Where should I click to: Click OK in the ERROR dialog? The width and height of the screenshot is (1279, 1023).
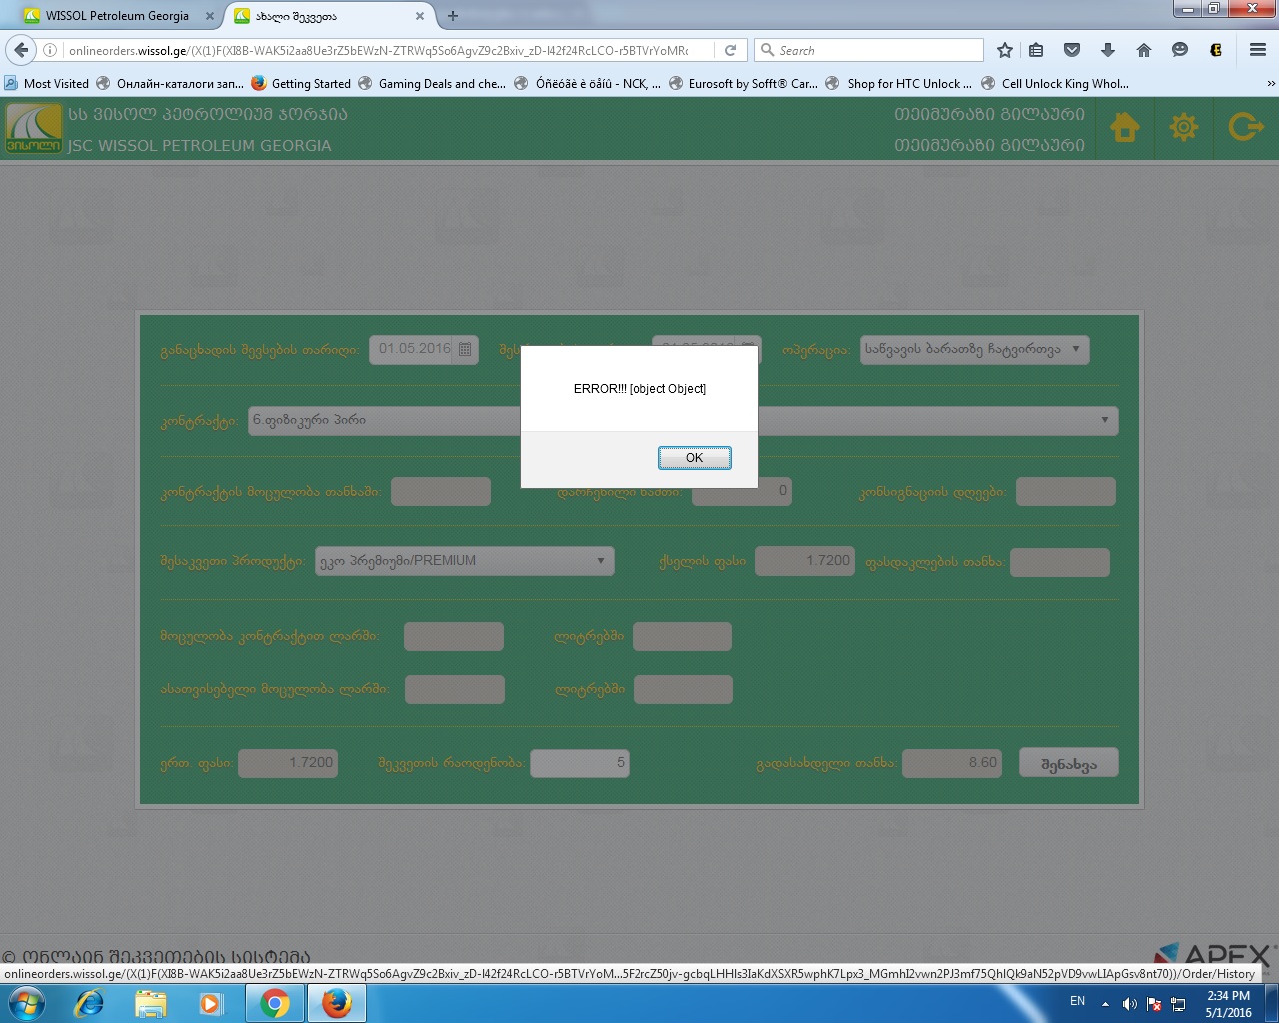pyautogui.click(x=695, y=458)
